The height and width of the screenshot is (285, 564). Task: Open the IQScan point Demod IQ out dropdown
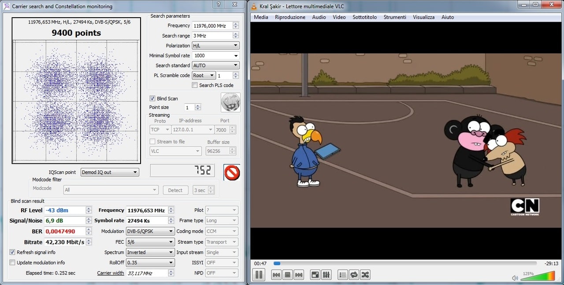pos(110,172)
